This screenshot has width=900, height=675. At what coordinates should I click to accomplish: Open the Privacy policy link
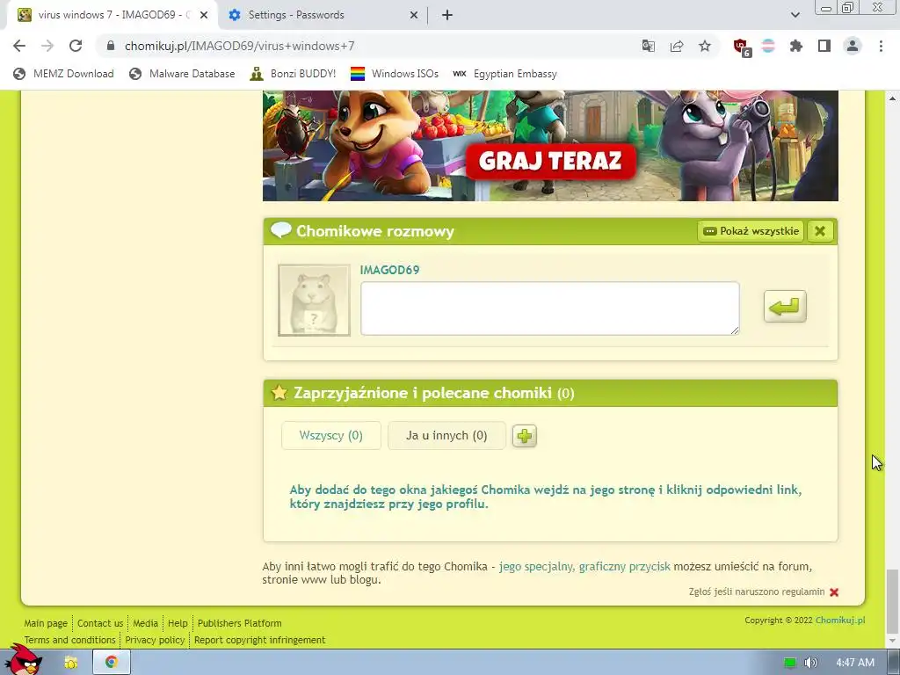(x=155, y=640)
